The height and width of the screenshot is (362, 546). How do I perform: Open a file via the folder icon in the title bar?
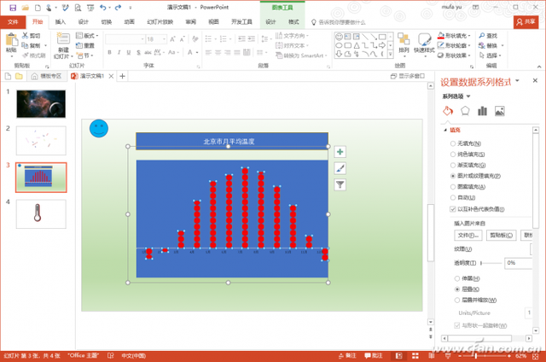[25, 8]
